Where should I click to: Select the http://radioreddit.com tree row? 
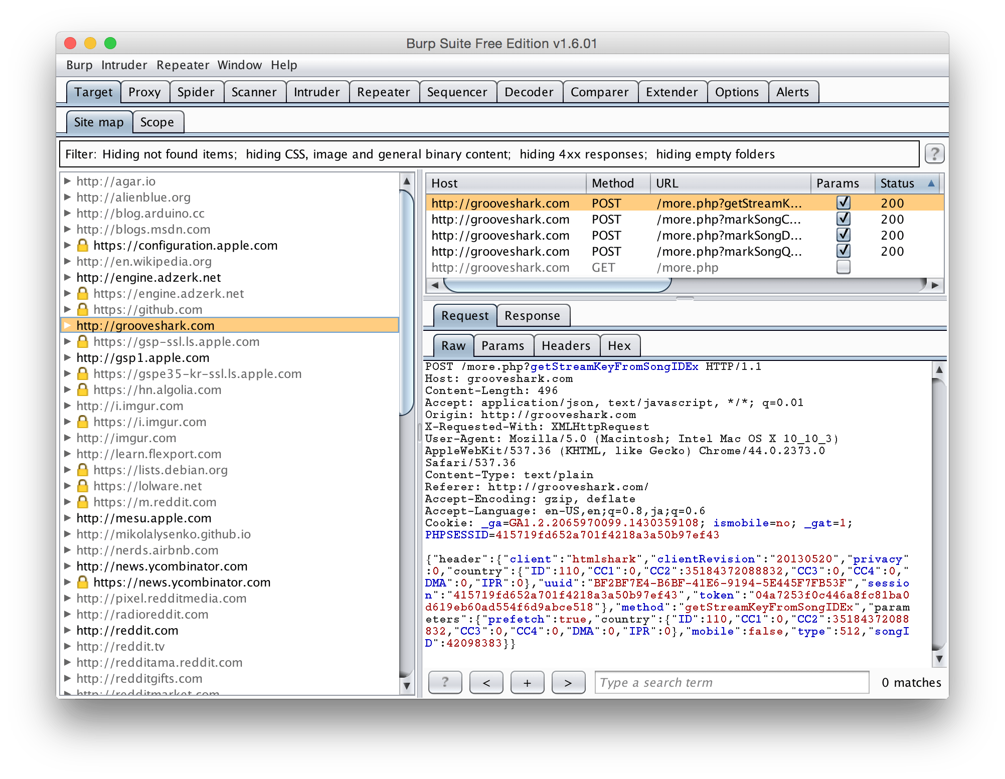coord(230,614)
